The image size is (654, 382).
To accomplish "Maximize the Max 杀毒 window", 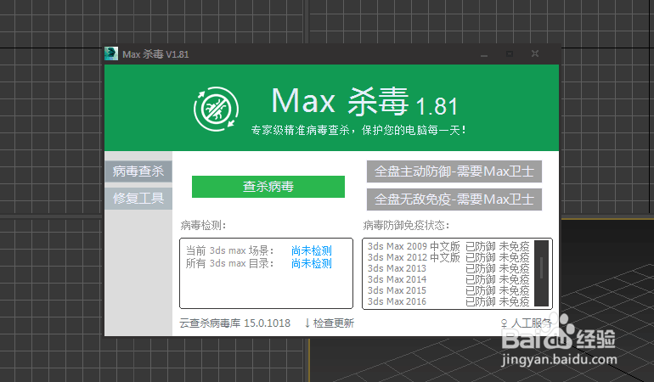I will click(x=510, y=54).
